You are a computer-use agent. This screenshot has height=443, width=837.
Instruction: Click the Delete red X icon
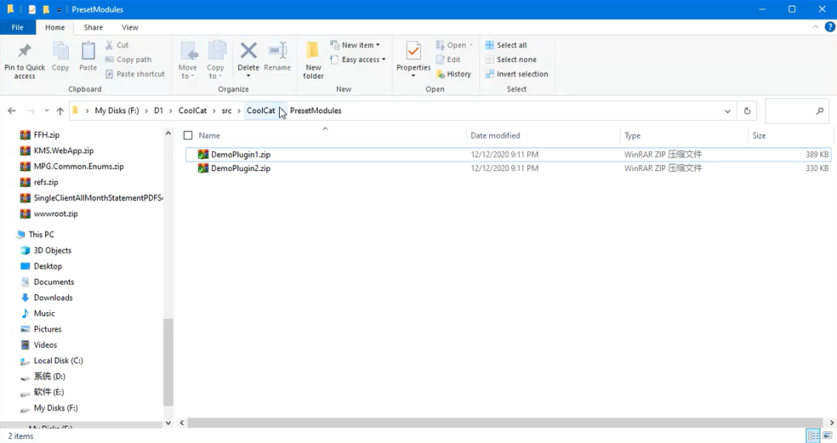[x=248, y=50]
